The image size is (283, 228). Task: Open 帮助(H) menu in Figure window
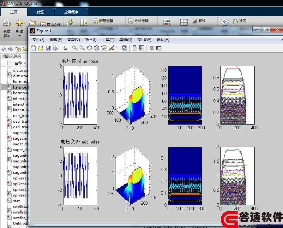click(x=163, y=40)
